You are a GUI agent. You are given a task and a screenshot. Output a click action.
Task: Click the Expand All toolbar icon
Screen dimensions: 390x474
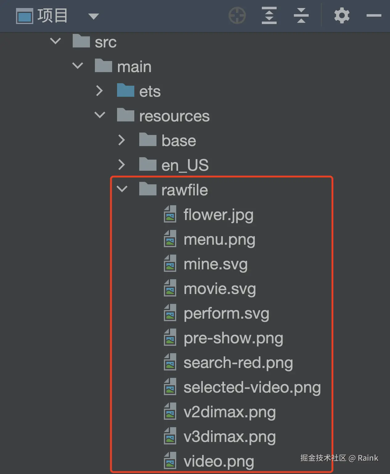tap(269, 15)
